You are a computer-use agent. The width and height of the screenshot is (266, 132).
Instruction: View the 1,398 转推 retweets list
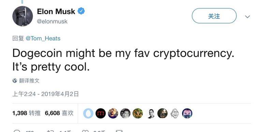point(27,113)
